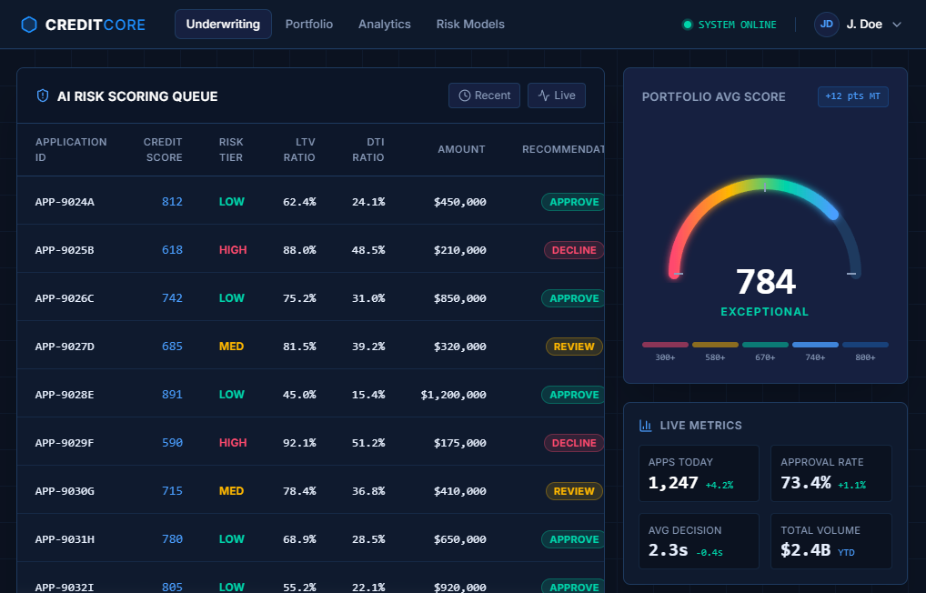Click the waveform icon in the Live button

coord(543,95)
